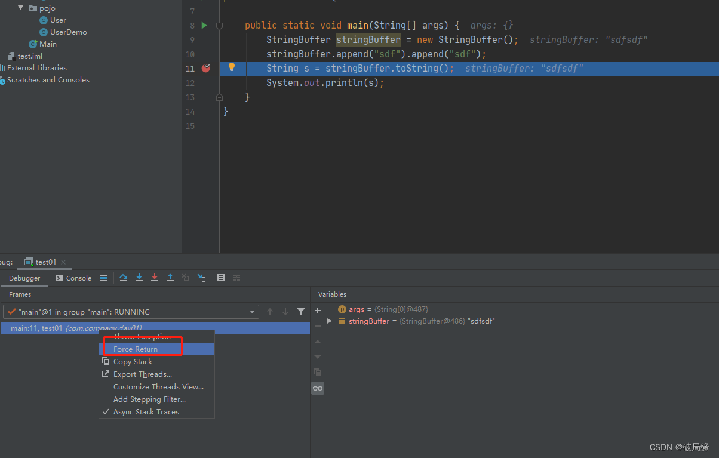
Task: Click the main method signature on line 8
Action: tap(352, 26)
